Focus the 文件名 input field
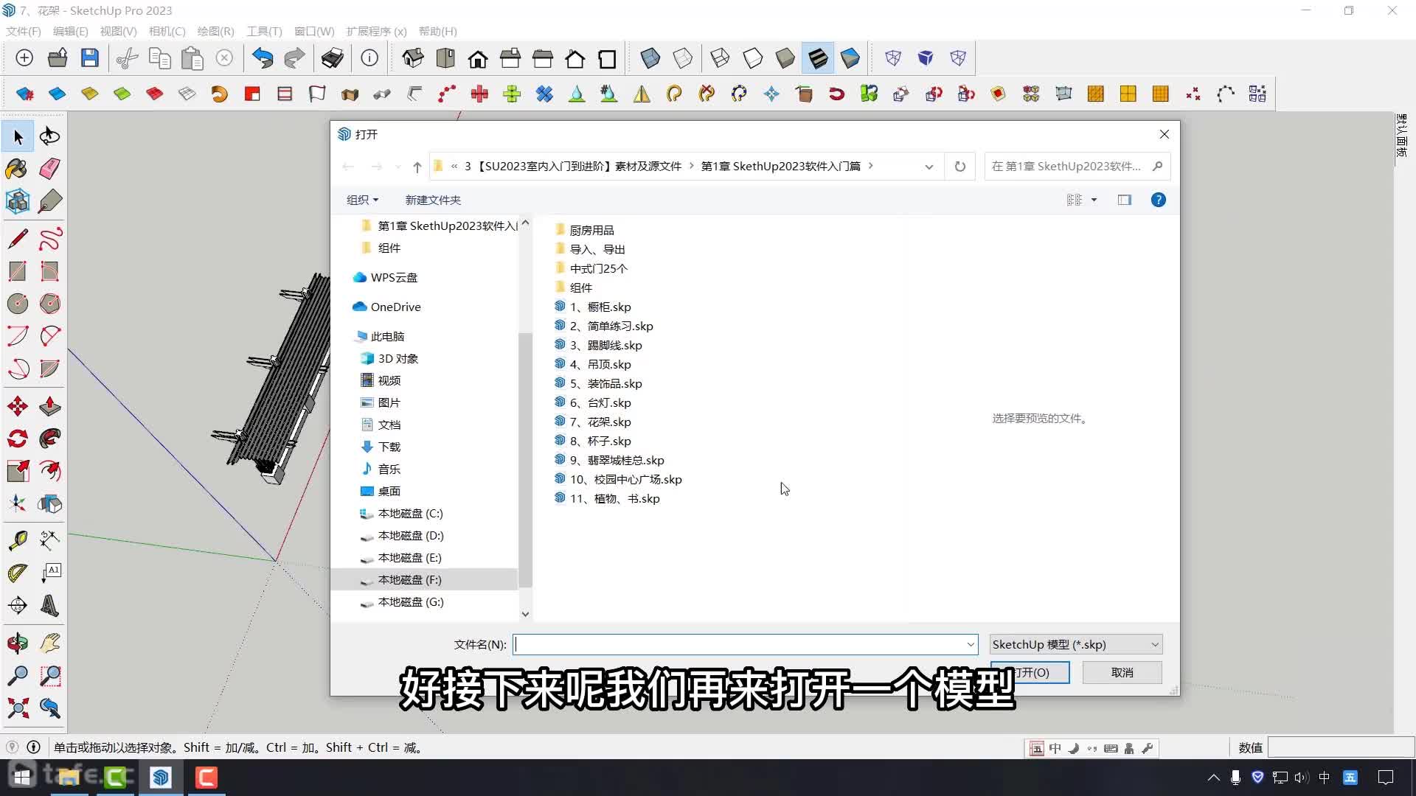Image resolution: width=1416 pixels, height=796 pixels. click(x=740, y=645)
